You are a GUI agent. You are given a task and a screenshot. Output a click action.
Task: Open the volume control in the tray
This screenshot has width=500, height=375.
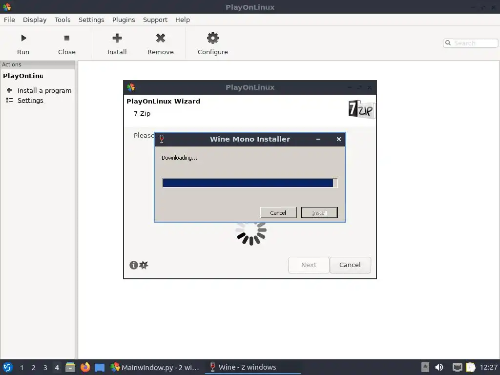[439, 367]
